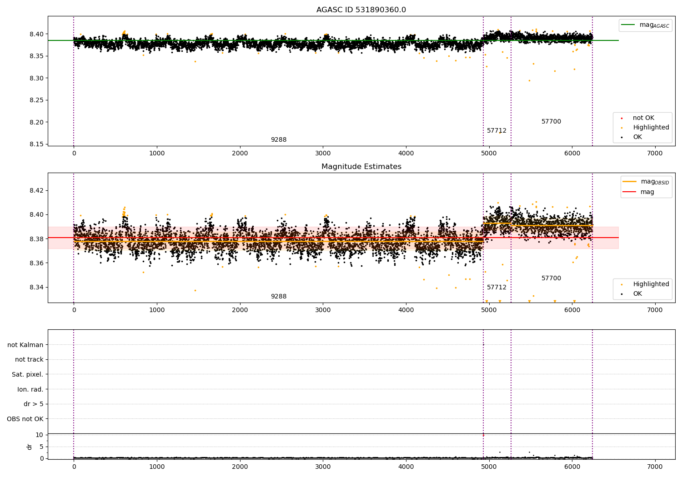
Task: Select the "not OK" legend entry
Action: coord(643,118)
